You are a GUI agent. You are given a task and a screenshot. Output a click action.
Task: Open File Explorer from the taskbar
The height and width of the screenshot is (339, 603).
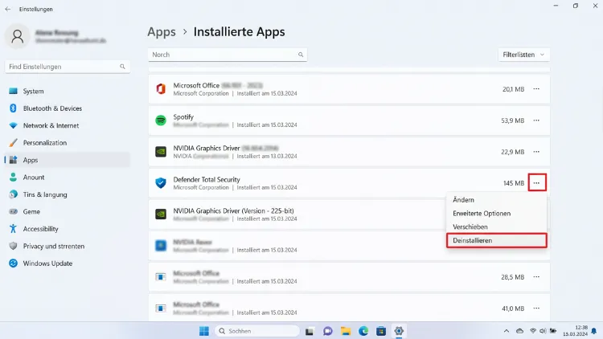click(x=346, y=331)
